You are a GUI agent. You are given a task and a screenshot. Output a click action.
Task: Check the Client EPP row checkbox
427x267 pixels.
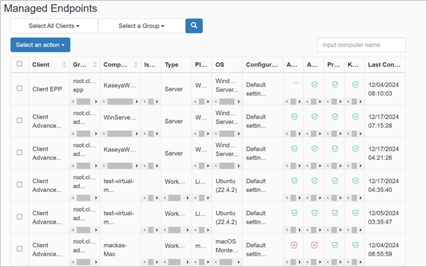(20, 89)
